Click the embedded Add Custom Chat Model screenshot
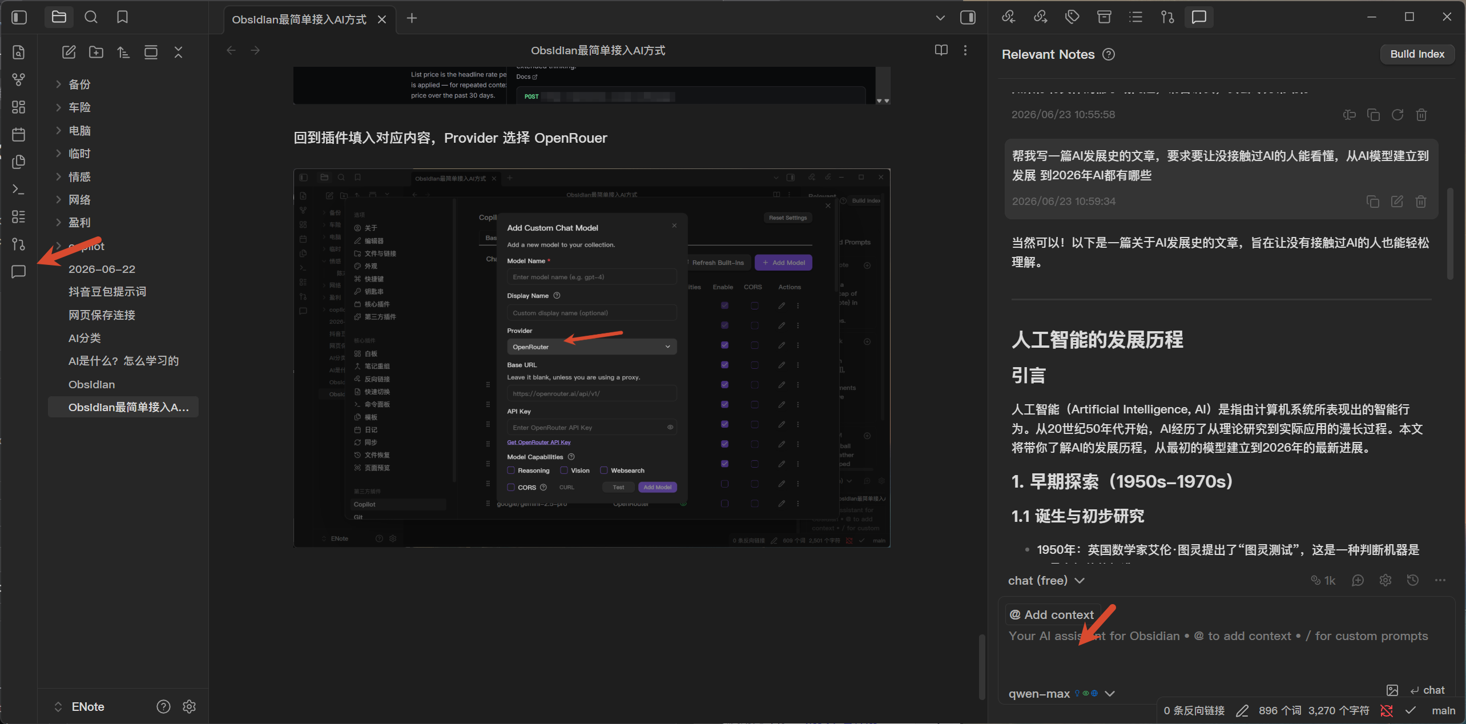Screen dimensions: 1466x724 tap(591, 358)
